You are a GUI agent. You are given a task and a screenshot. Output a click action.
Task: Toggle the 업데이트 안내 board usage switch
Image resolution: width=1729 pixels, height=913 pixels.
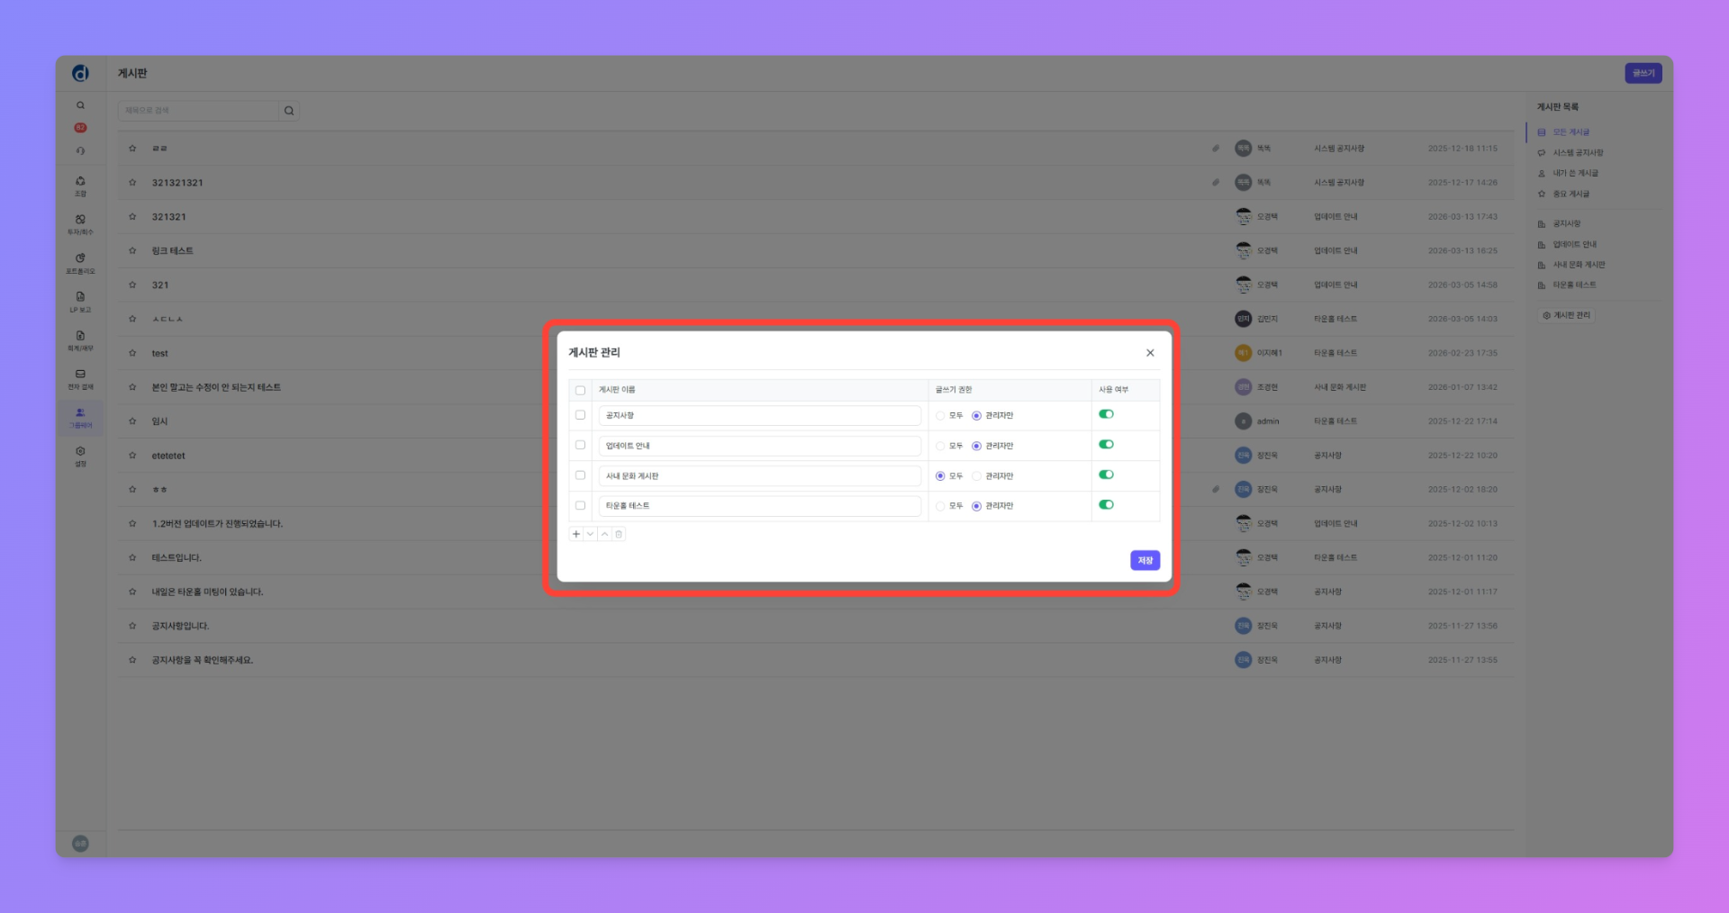point(1106,445)
